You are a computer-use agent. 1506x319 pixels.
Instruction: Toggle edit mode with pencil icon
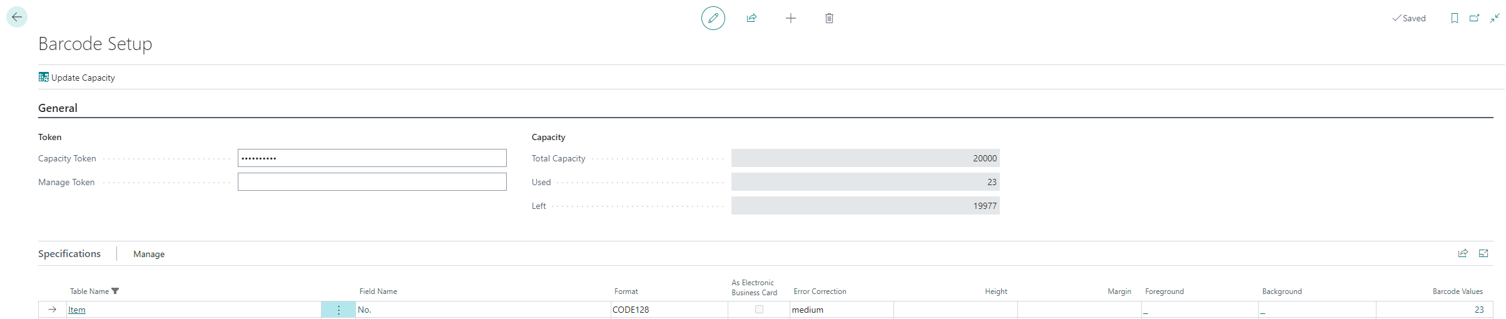[713, 18]
